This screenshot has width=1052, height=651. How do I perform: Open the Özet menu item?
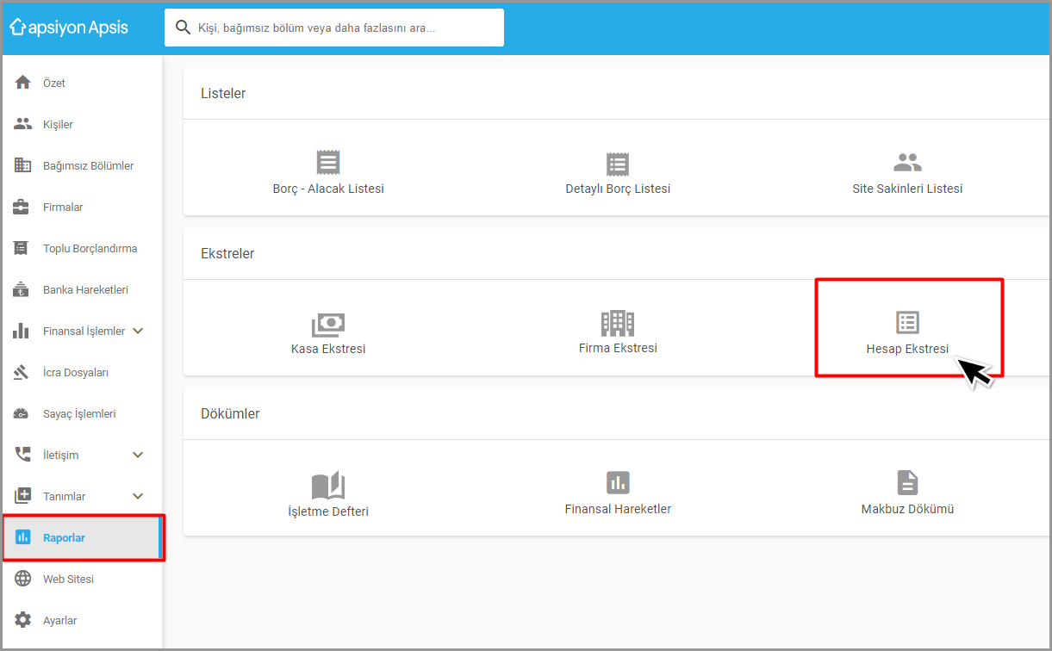point(54,84)
